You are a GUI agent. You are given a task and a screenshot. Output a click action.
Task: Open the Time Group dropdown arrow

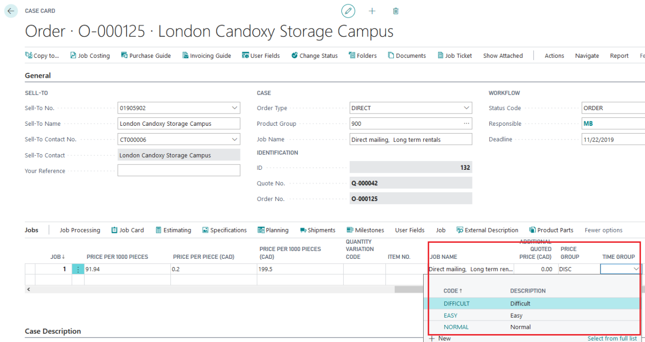click(636, 269)
